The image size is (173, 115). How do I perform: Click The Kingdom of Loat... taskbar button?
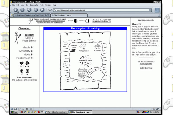81,112
